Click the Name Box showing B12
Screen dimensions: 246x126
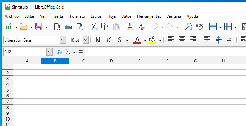pos(25,52)
